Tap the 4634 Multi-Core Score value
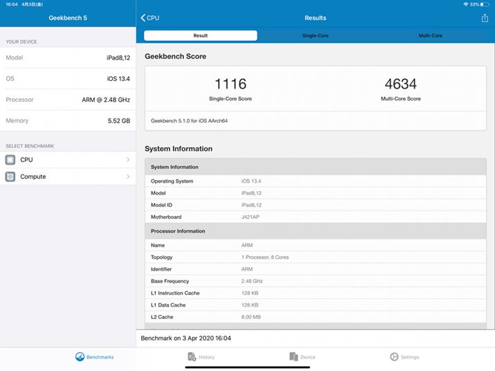495x371 pixels. (x=400, y=84)
